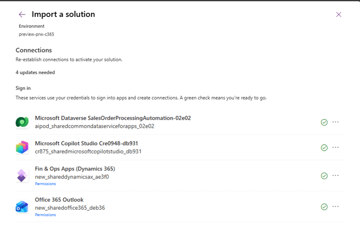Click the Microsoft Dataverse connection icon

(22, 122)
